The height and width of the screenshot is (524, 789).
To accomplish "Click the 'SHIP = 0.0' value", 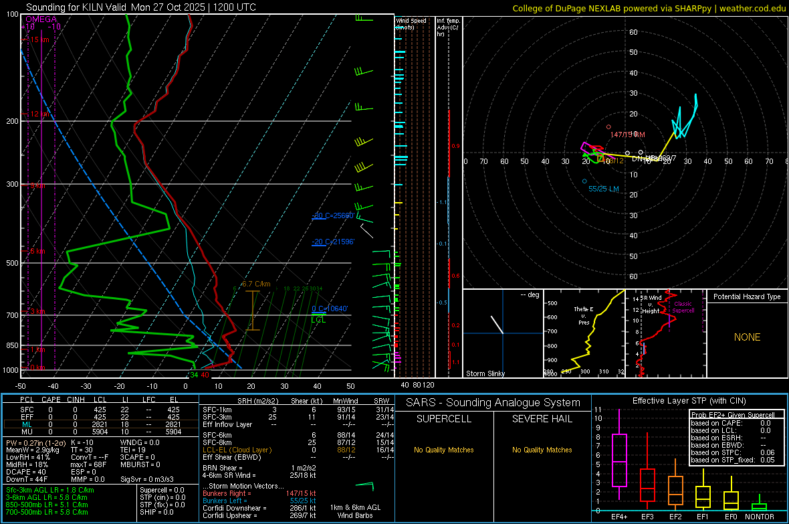I will (x=156, y=512).
